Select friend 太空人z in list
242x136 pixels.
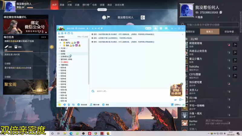(x=210, y=92)
